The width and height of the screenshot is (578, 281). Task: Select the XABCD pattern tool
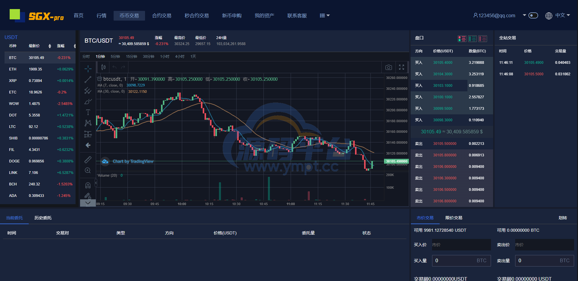pyautogui.click(x=88, y=123)
